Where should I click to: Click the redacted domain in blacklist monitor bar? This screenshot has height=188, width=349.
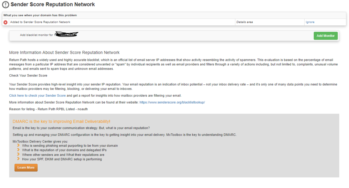[66, 34]
